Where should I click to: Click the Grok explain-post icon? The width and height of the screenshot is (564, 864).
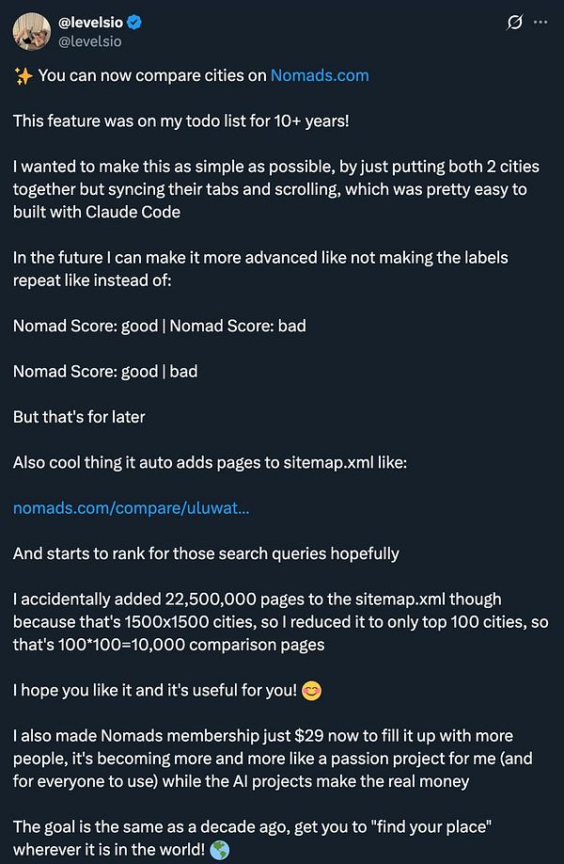click(514, 23)
